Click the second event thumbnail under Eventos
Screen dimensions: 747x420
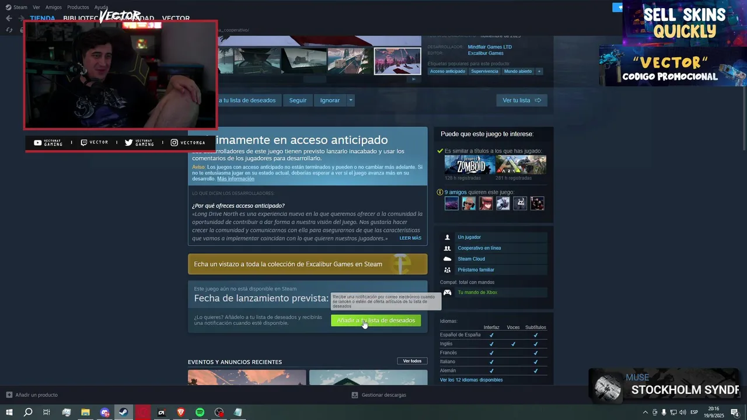(368, 377)
